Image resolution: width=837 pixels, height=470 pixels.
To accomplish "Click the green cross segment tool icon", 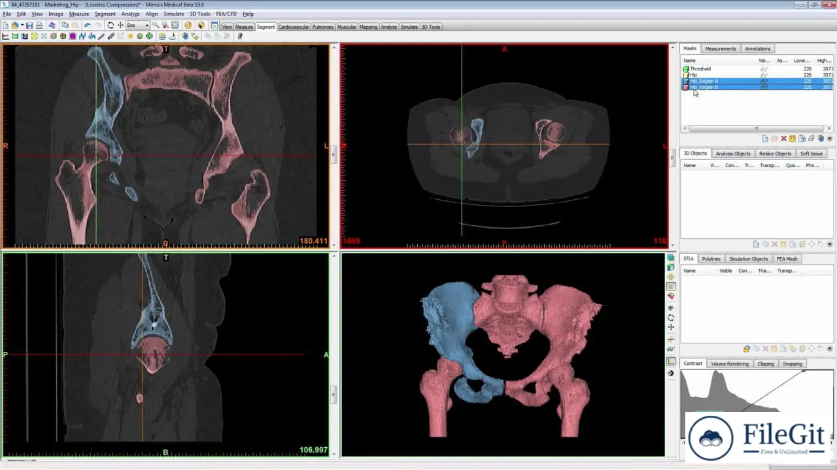I will [x=149, y=36].
